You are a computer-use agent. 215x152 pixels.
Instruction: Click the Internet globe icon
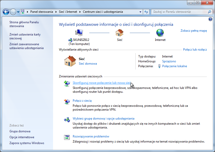coord(160,33)
